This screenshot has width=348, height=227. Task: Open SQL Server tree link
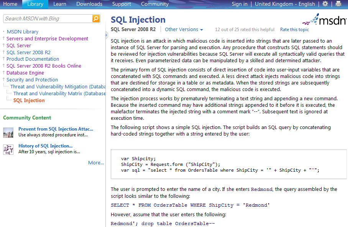click(x=19, y=46)
